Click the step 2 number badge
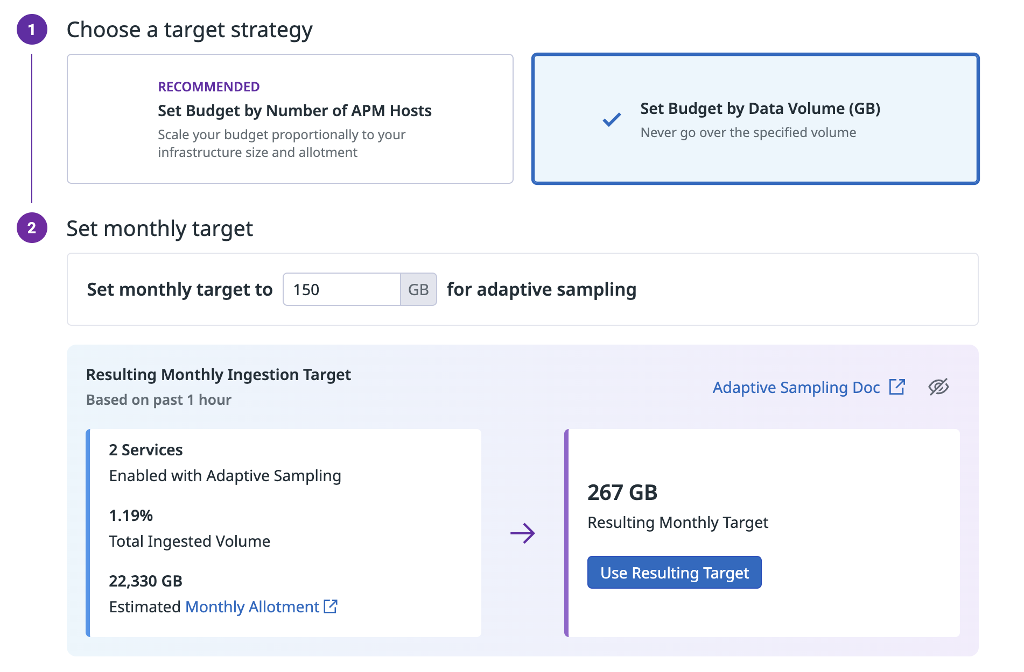 [32, 228]
